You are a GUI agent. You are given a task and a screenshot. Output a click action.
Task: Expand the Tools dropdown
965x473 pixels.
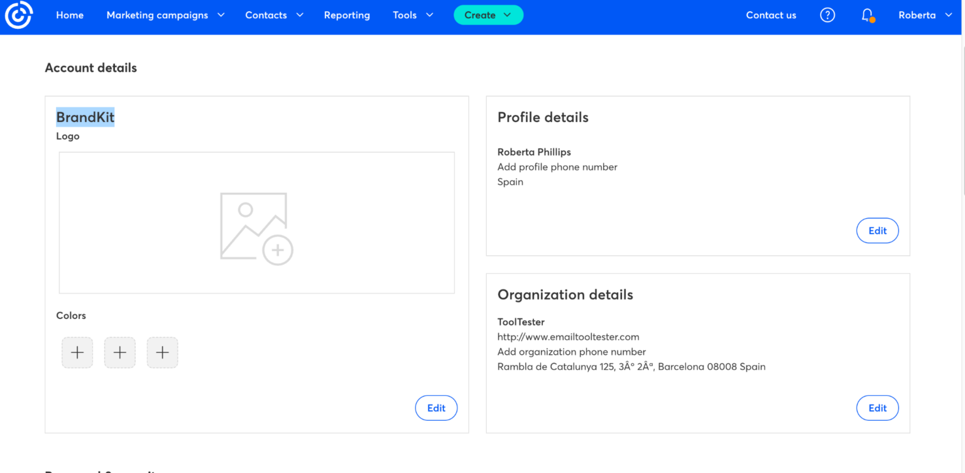[x=413, y=15]
